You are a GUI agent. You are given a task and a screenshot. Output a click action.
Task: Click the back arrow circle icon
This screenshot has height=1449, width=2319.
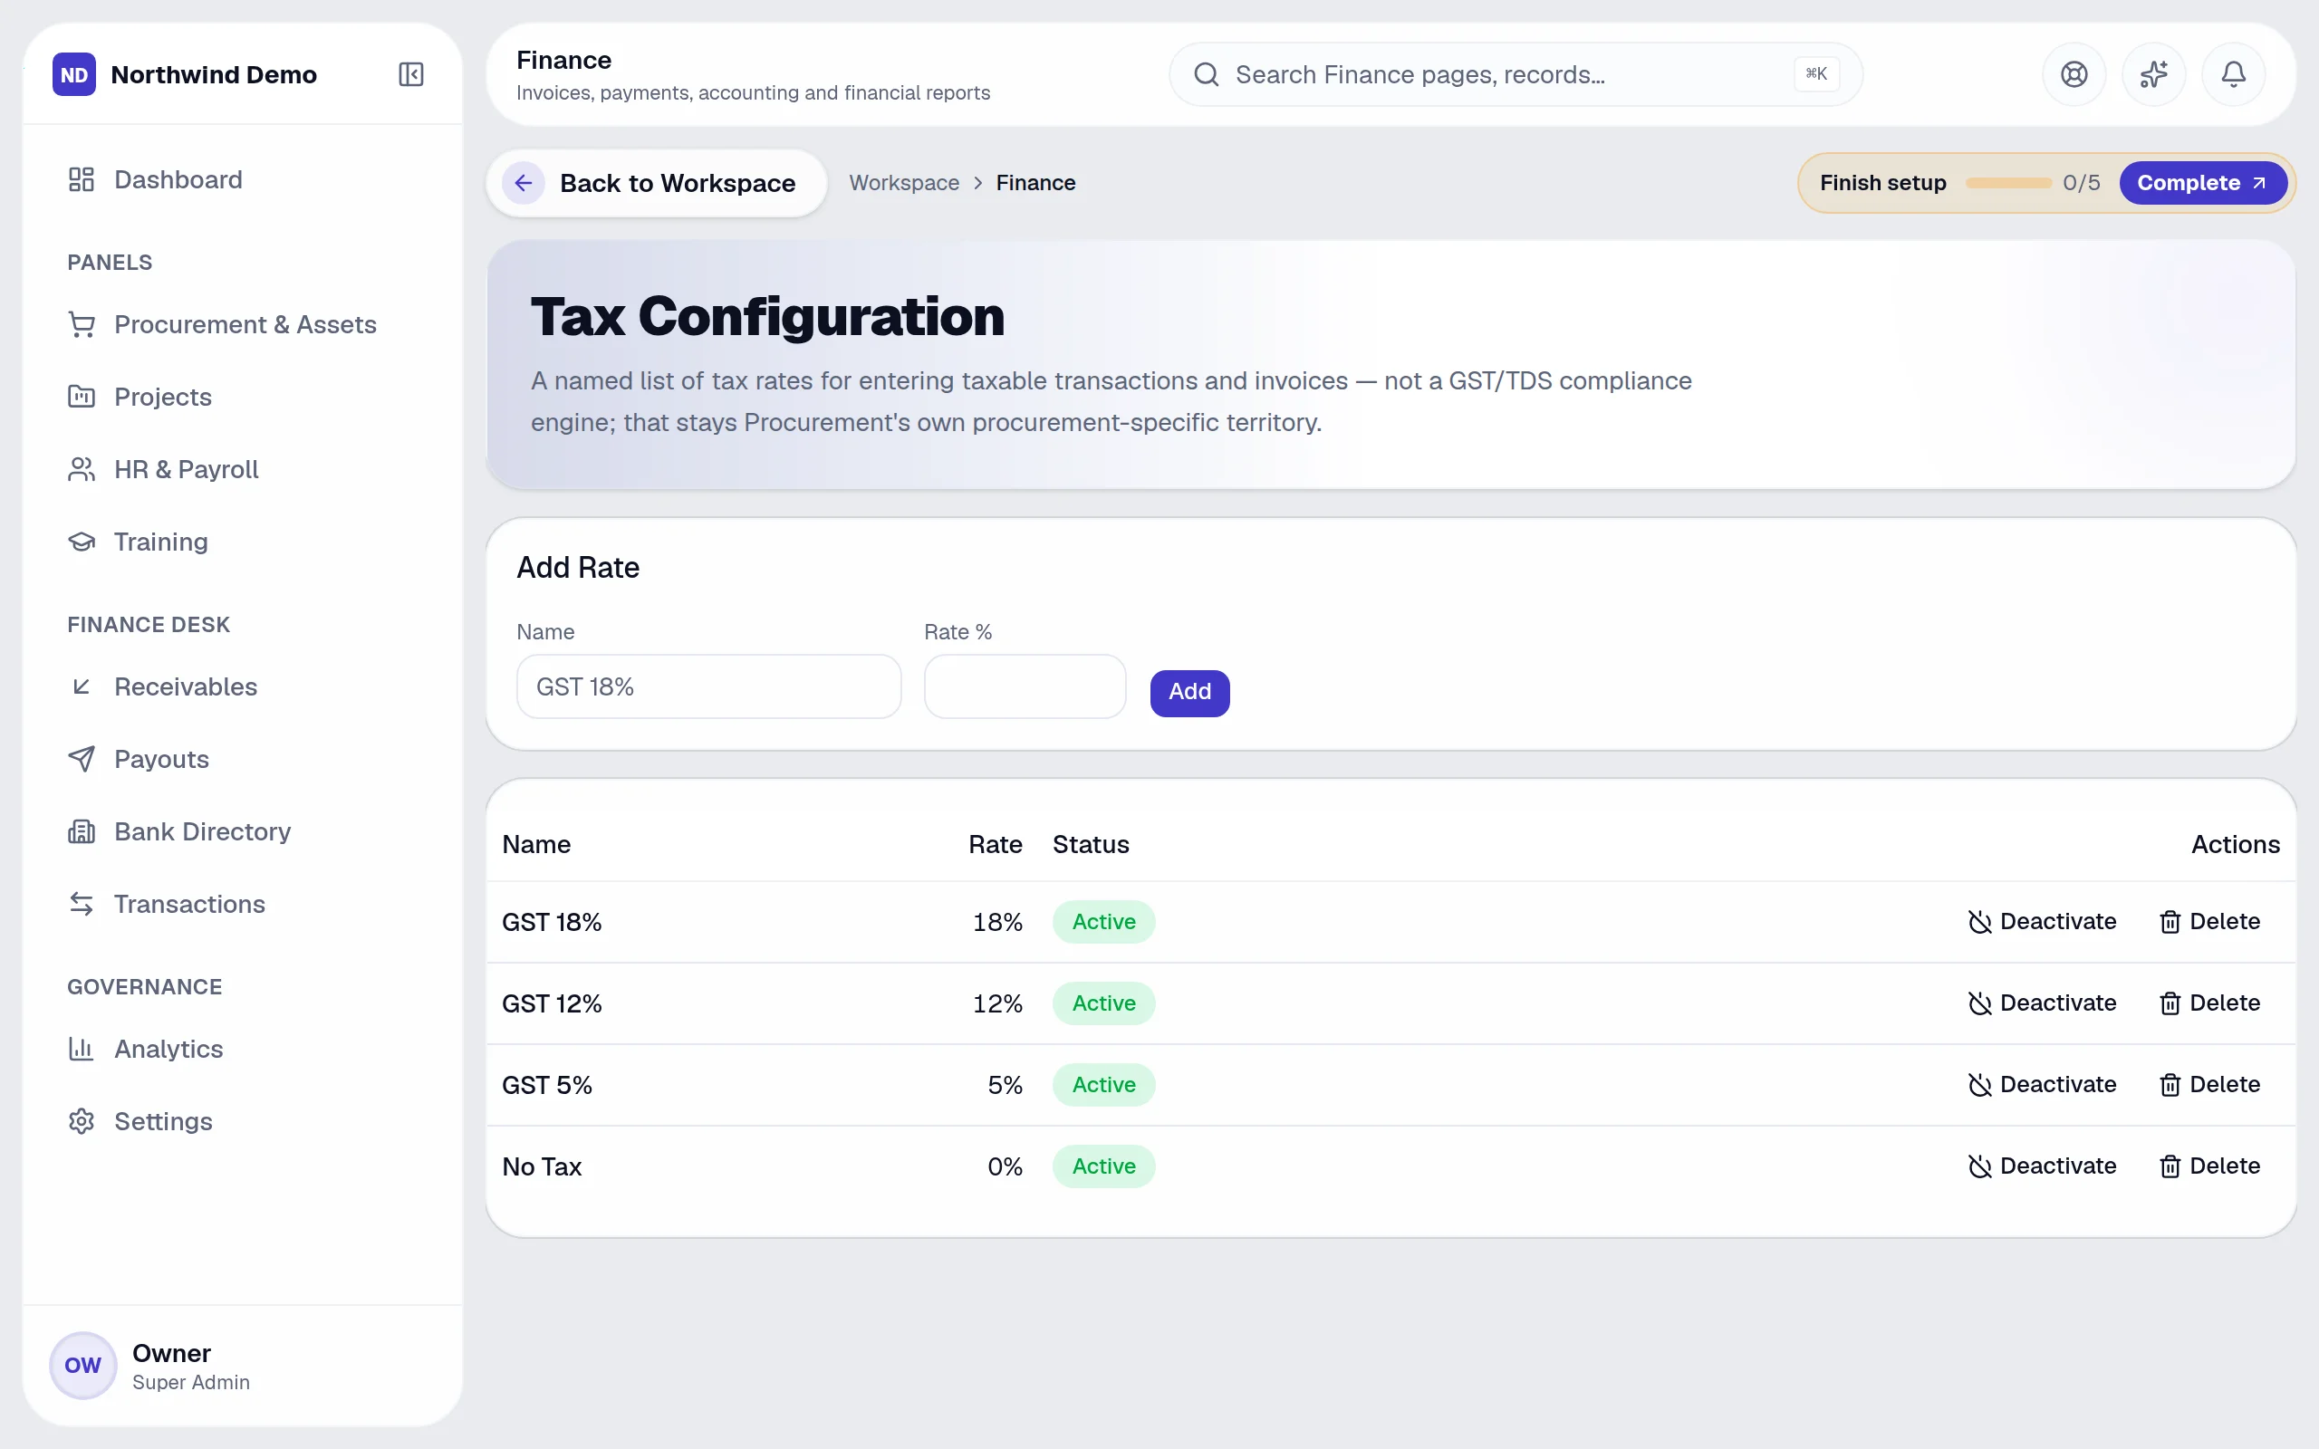(524, 183)
